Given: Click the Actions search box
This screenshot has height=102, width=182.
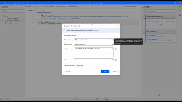Looking at the screenshot, I should [13, 11].
